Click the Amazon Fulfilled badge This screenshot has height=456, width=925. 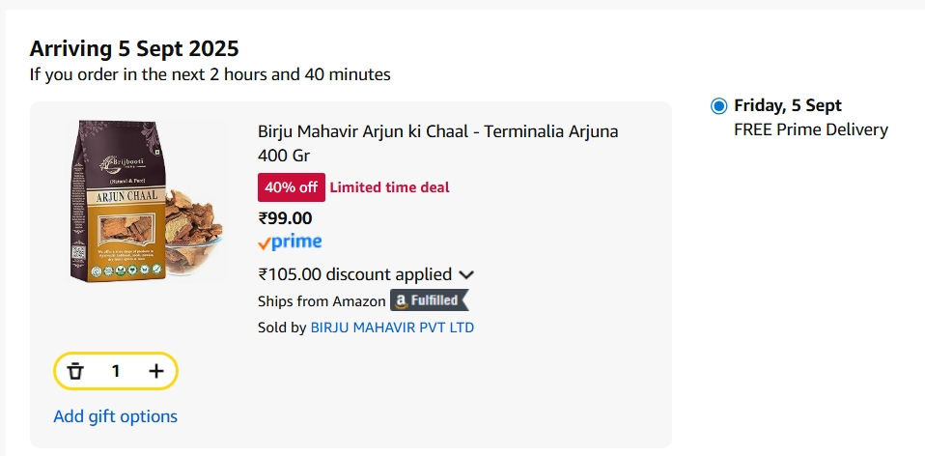pos(429,300)
